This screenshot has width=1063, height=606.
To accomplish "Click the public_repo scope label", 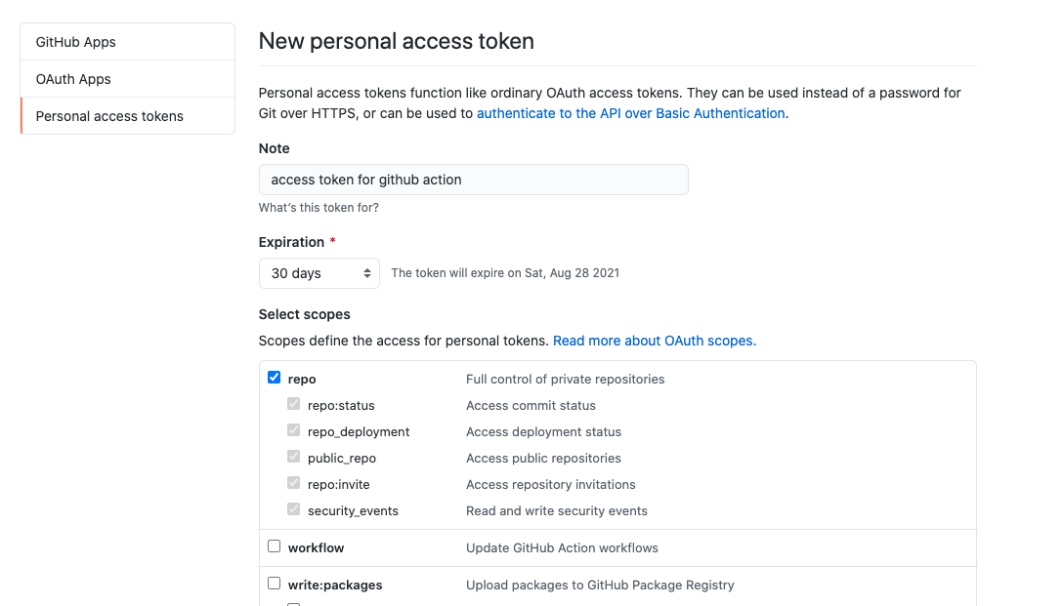I will [341, 458].
